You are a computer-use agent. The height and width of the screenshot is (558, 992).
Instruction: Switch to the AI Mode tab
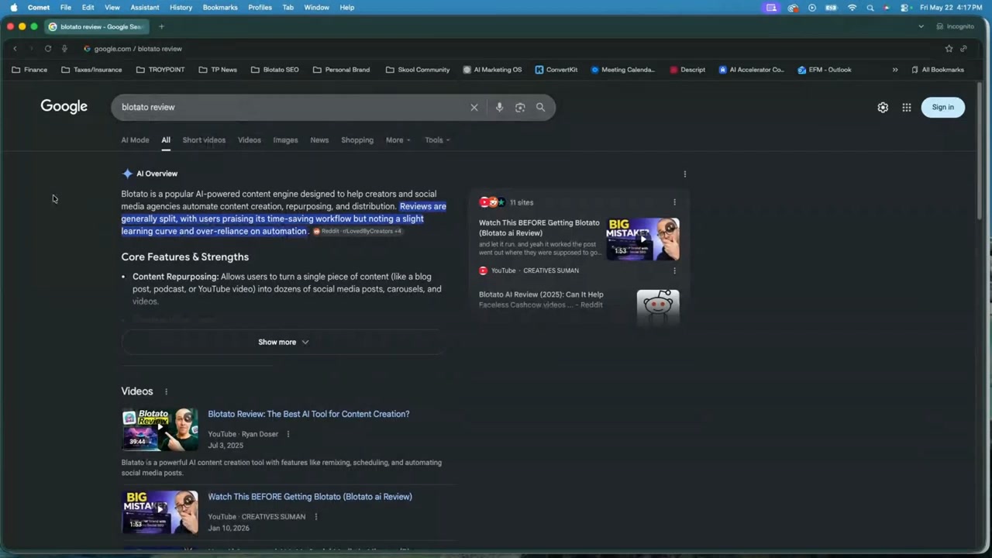(135, 140)
